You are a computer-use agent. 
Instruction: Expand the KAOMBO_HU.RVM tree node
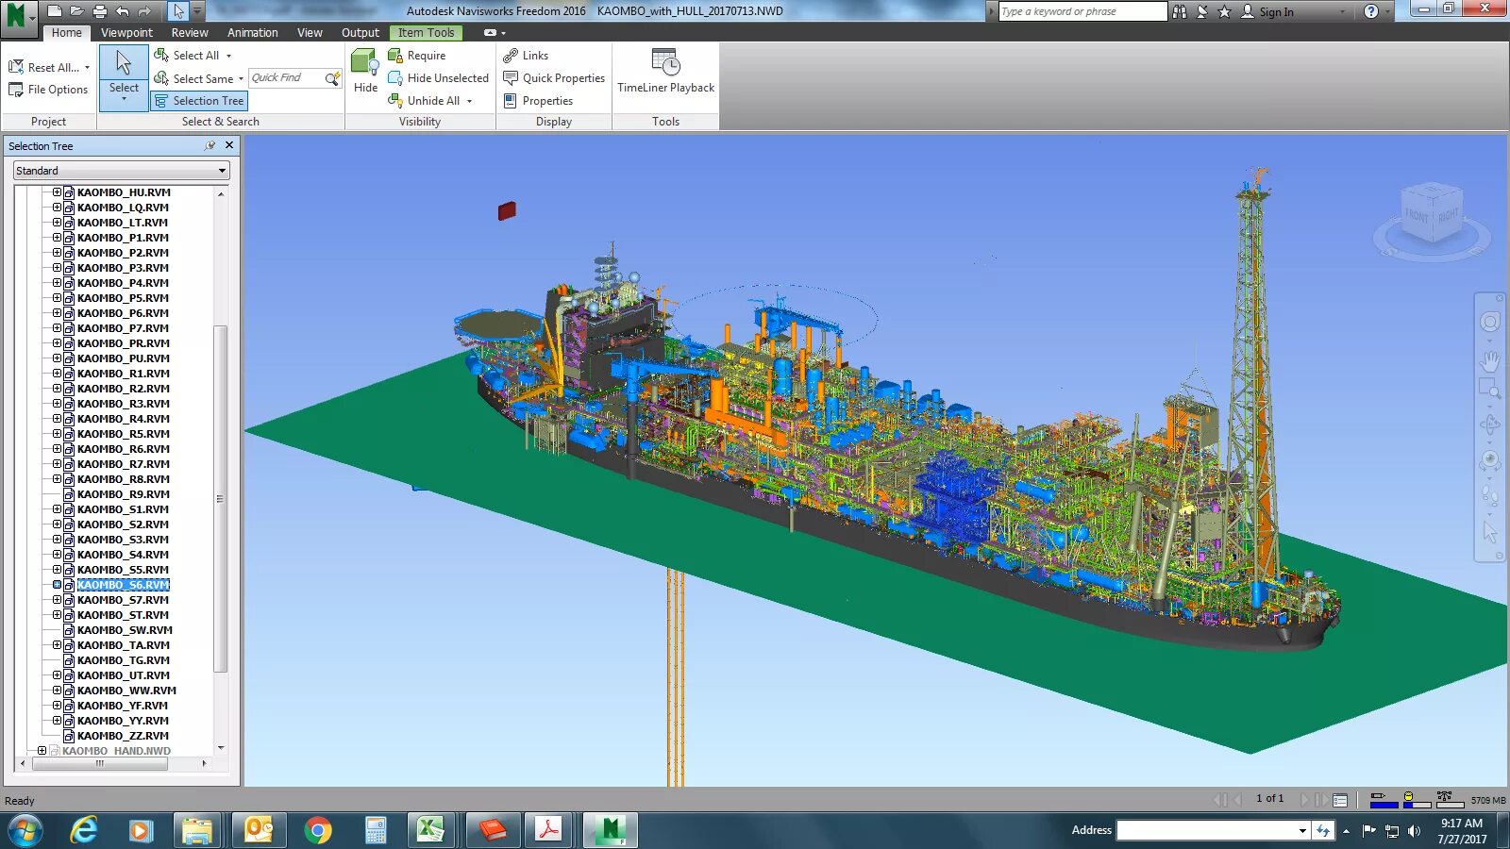click(57, 192)
